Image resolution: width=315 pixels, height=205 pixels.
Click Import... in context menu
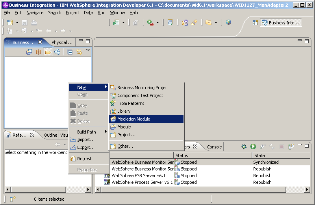[88, 139]
